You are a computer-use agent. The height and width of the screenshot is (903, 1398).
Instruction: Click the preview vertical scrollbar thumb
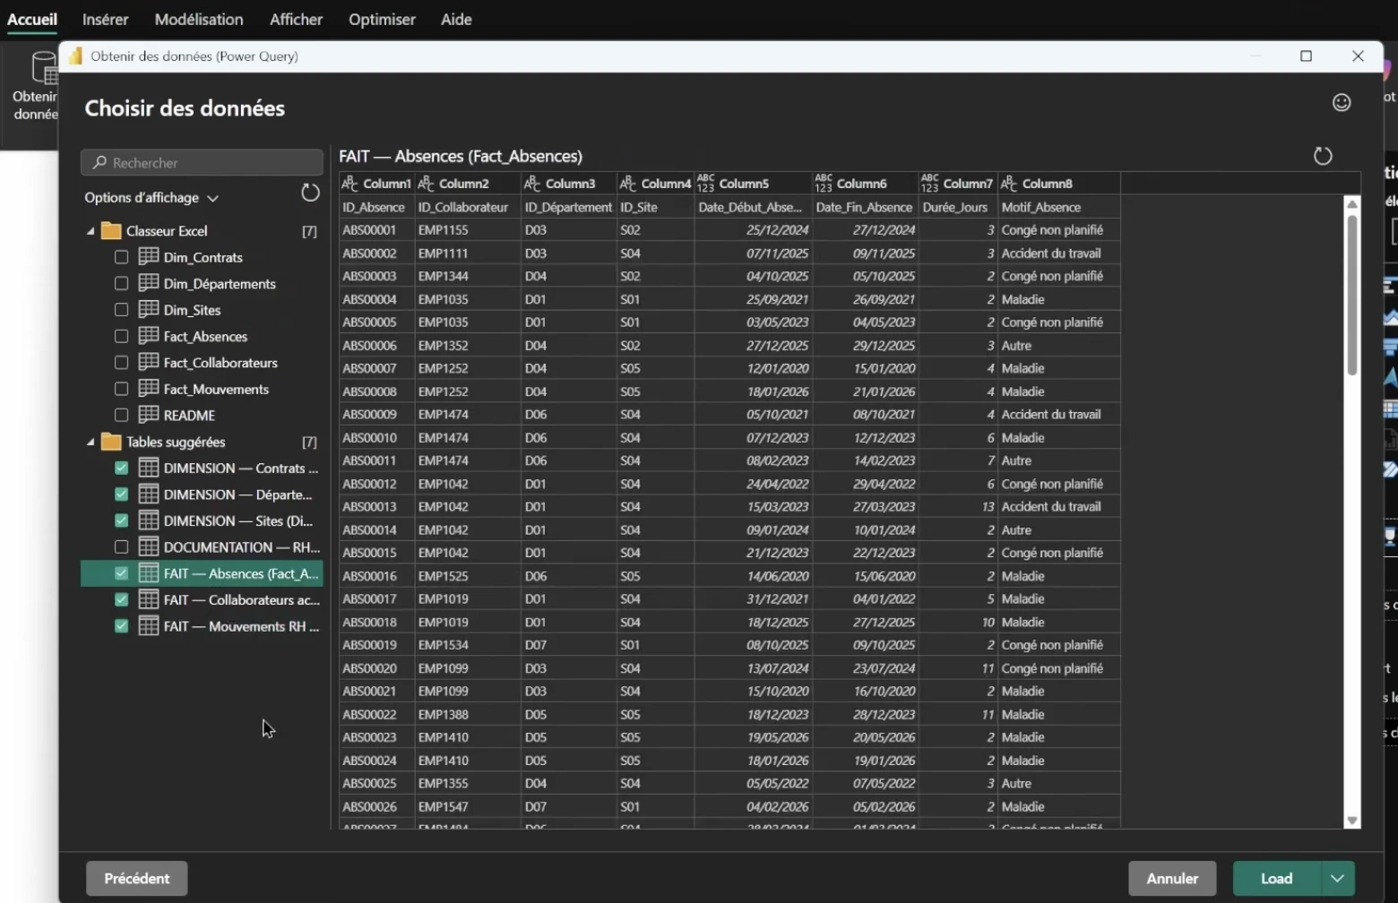[x=1351, y=296]
